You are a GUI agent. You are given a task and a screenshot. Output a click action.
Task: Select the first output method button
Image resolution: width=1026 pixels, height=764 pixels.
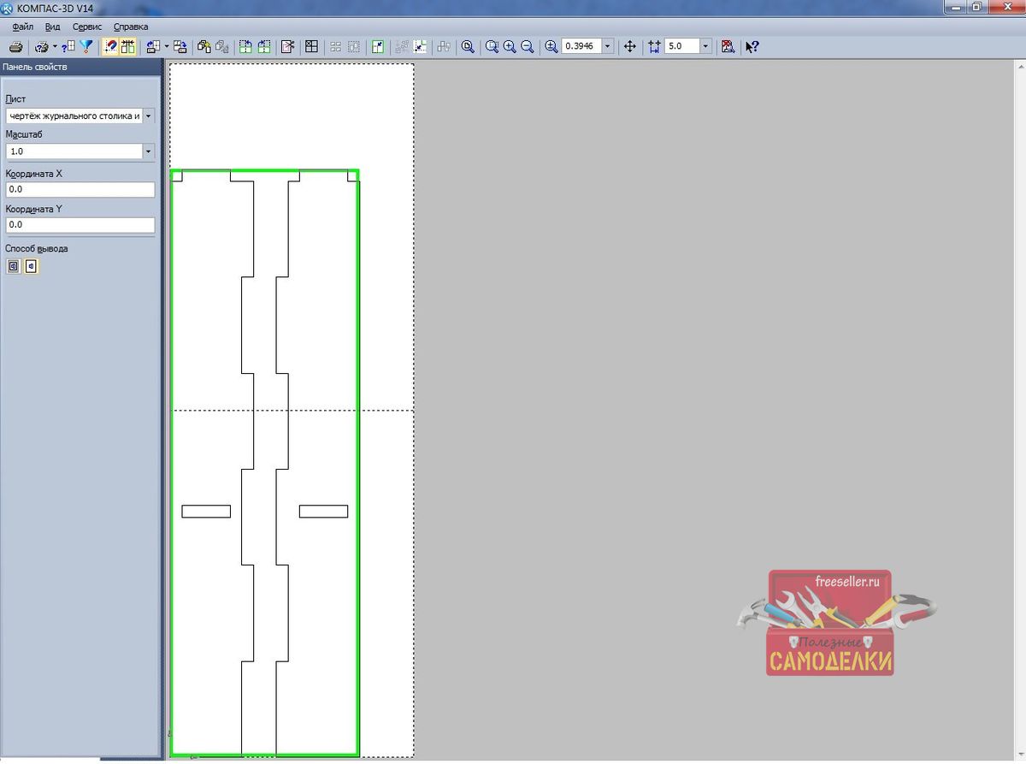(x=14, y=266)
